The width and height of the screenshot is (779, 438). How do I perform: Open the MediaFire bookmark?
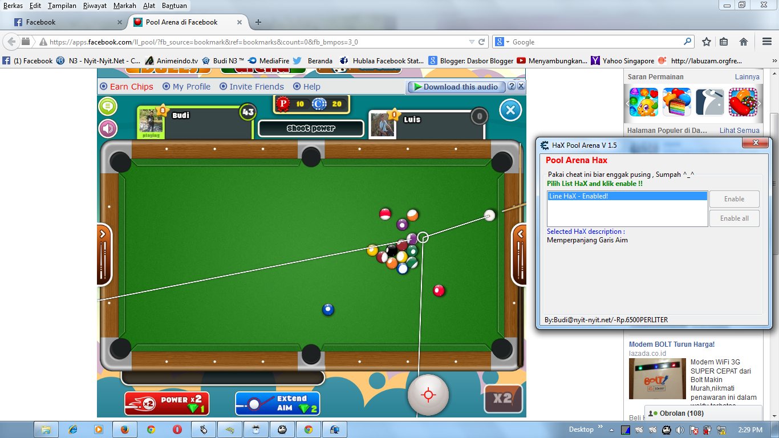pyautogui.click(x=268, y=60)
